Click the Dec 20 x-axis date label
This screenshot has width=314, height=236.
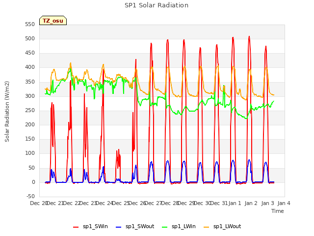click(x=39, y=203)
